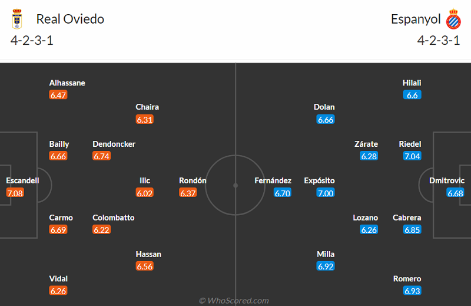This screenshot has width=471, height=306.
Task: Open Romero's 6.93 rating badge
Action: pyautogui.click(x=412, y=291)
